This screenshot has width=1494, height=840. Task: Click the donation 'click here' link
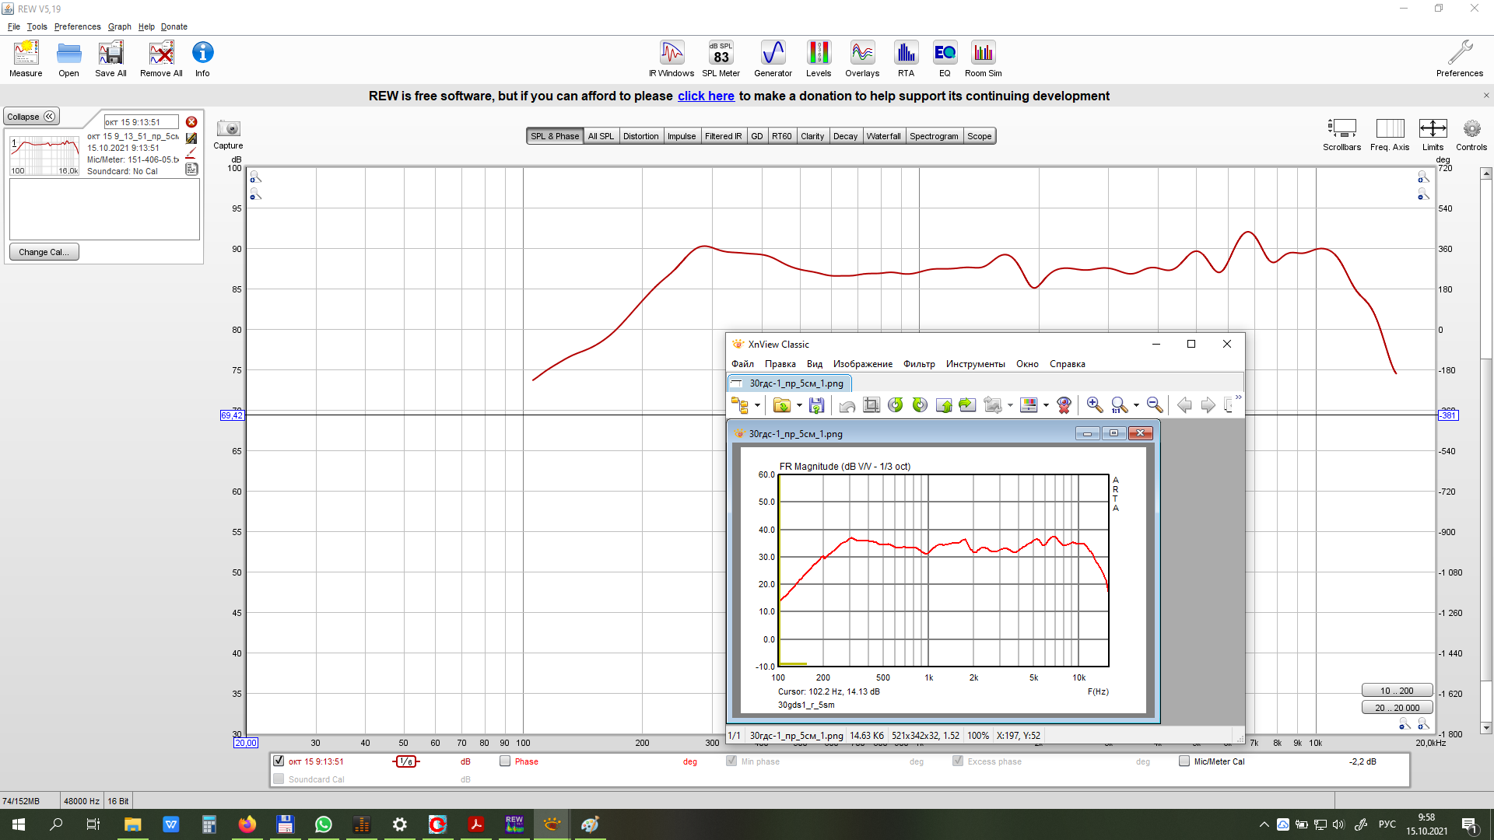[706, 96]
